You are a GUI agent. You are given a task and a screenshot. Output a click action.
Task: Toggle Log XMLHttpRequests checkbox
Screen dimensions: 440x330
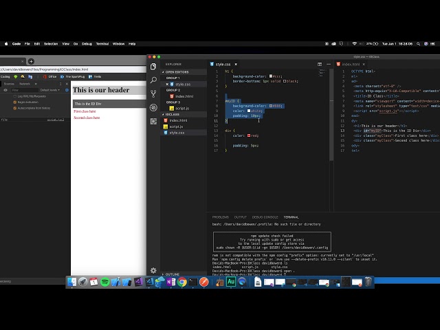click(x=15, y=96)
